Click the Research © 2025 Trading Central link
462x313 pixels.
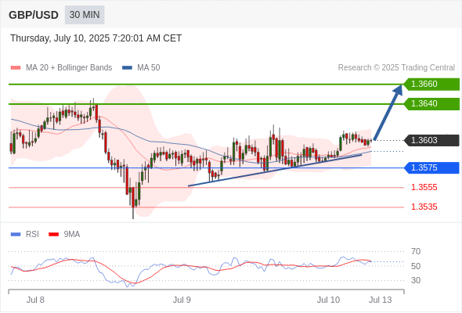[396, 68]
